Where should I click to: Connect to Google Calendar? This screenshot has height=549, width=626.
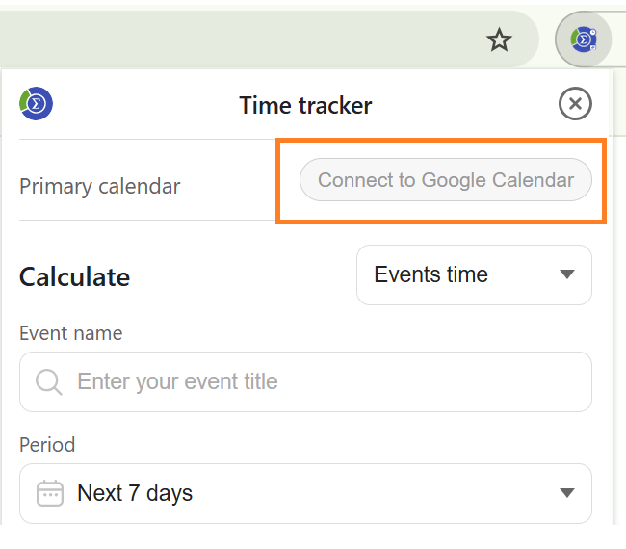coord(445,180)
